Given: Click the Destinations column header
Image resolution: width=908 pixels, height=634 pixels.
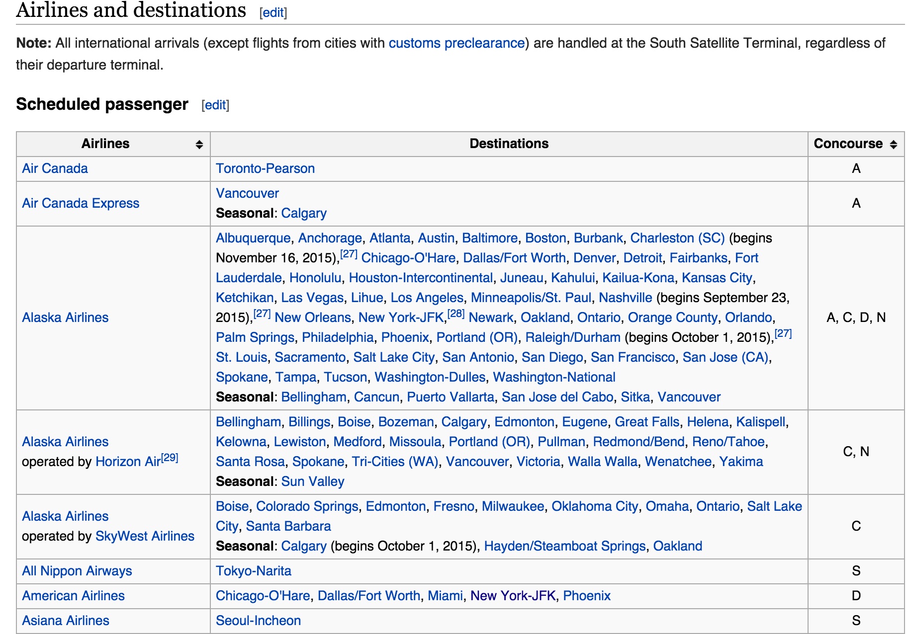Looking at the screenshot, I should (x=509, y=144).
